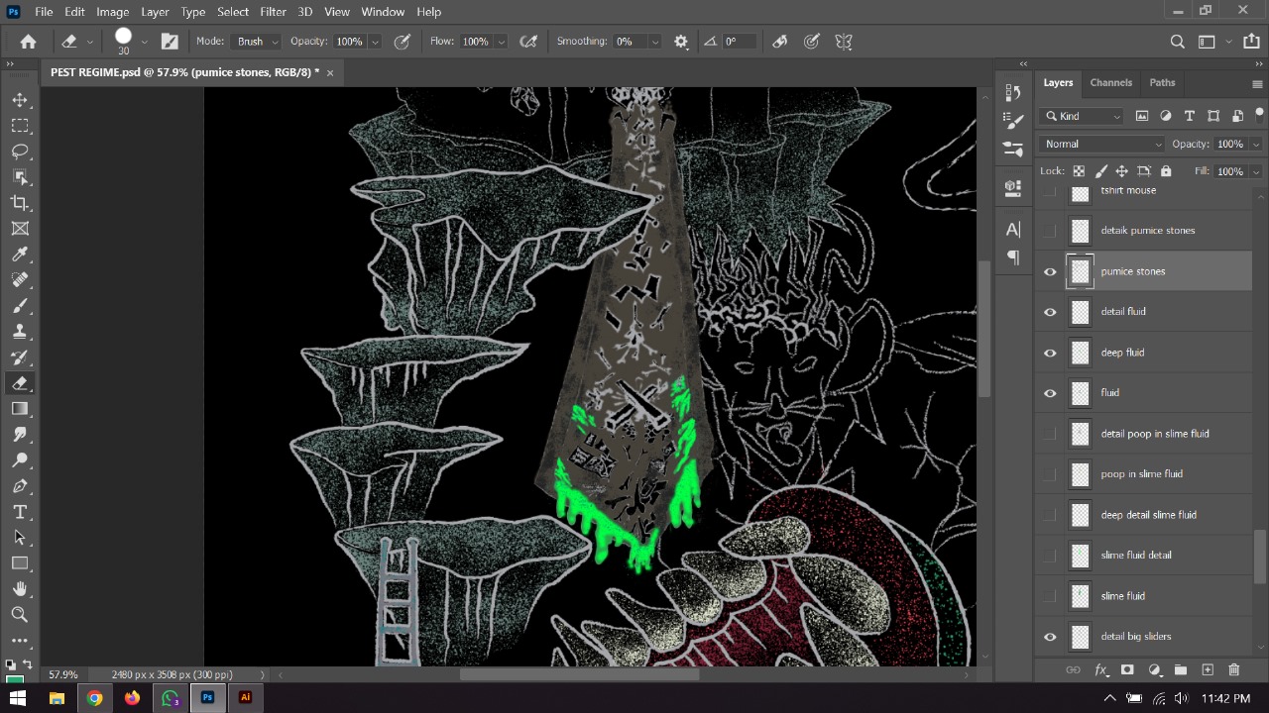Open the History panel icon
Viewport: 1269px width, 713px height.
[1013, 92]
